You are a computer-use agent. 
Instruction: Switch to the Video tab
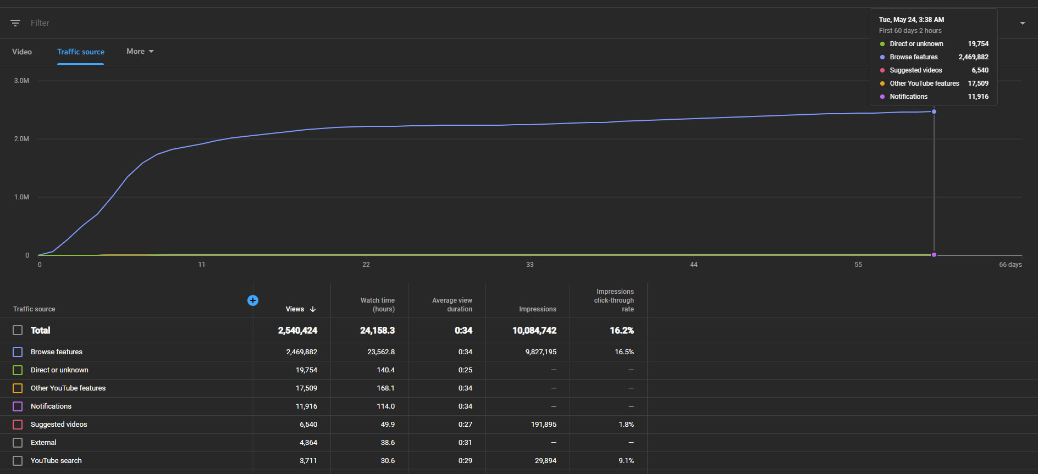coord(22,52)
